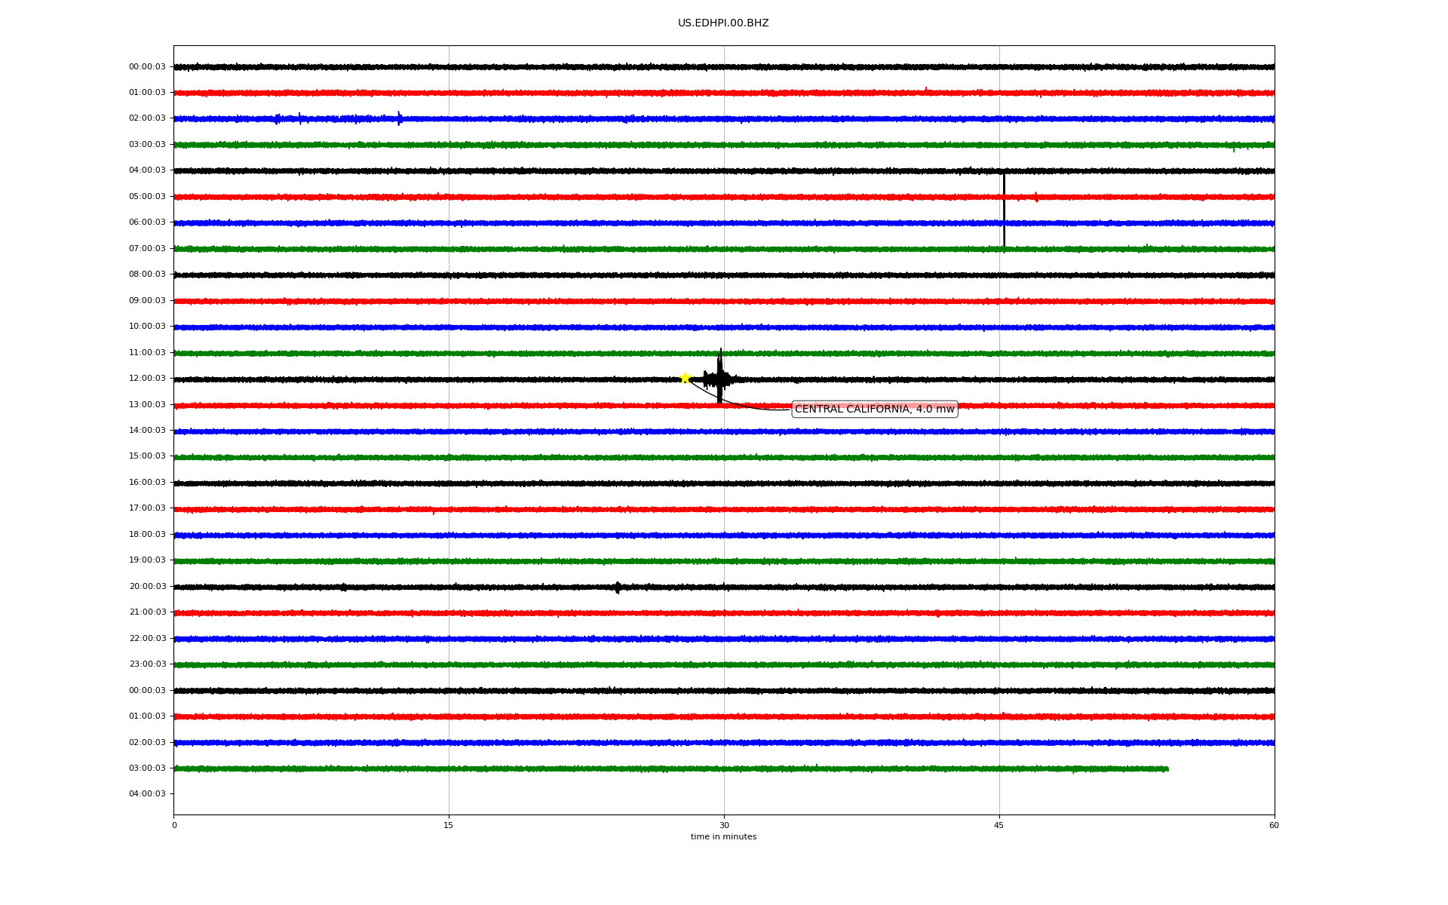Click the 22:00:03 time label
The width and height of the screenshot is (1448, 905).
(x=147, y=639)
